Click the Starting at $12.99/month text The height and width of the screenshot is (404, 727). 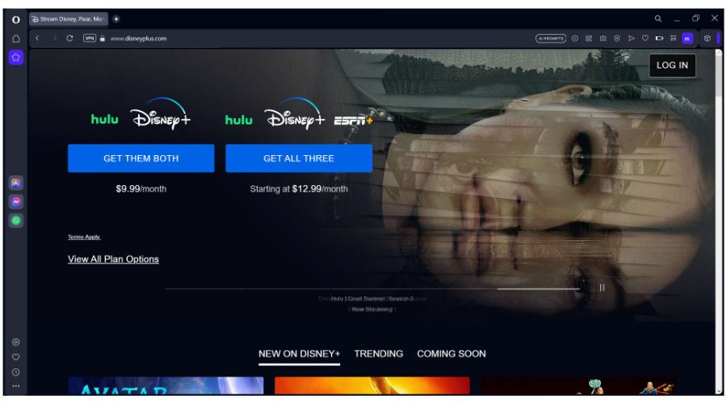tap(299, 189)
